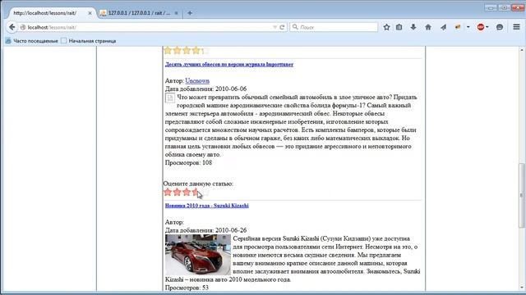Open downloads with the down-arrow icon
Image resolution: width=526 pixels, height=295 pixels.
click(x=413, y=27)
